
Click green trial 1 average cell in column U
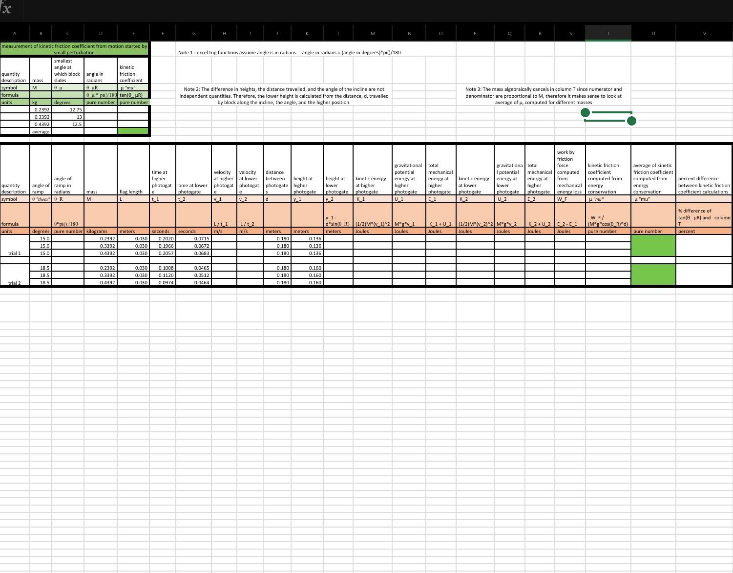(x=653, y=246)
